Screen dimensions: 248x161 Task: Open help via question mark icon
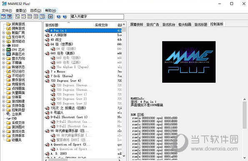click(x=65, y=16)
